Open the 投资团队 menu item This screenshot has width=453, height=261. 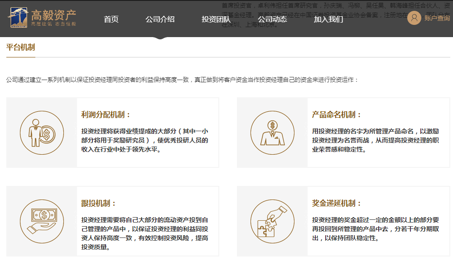pos(216,19)
